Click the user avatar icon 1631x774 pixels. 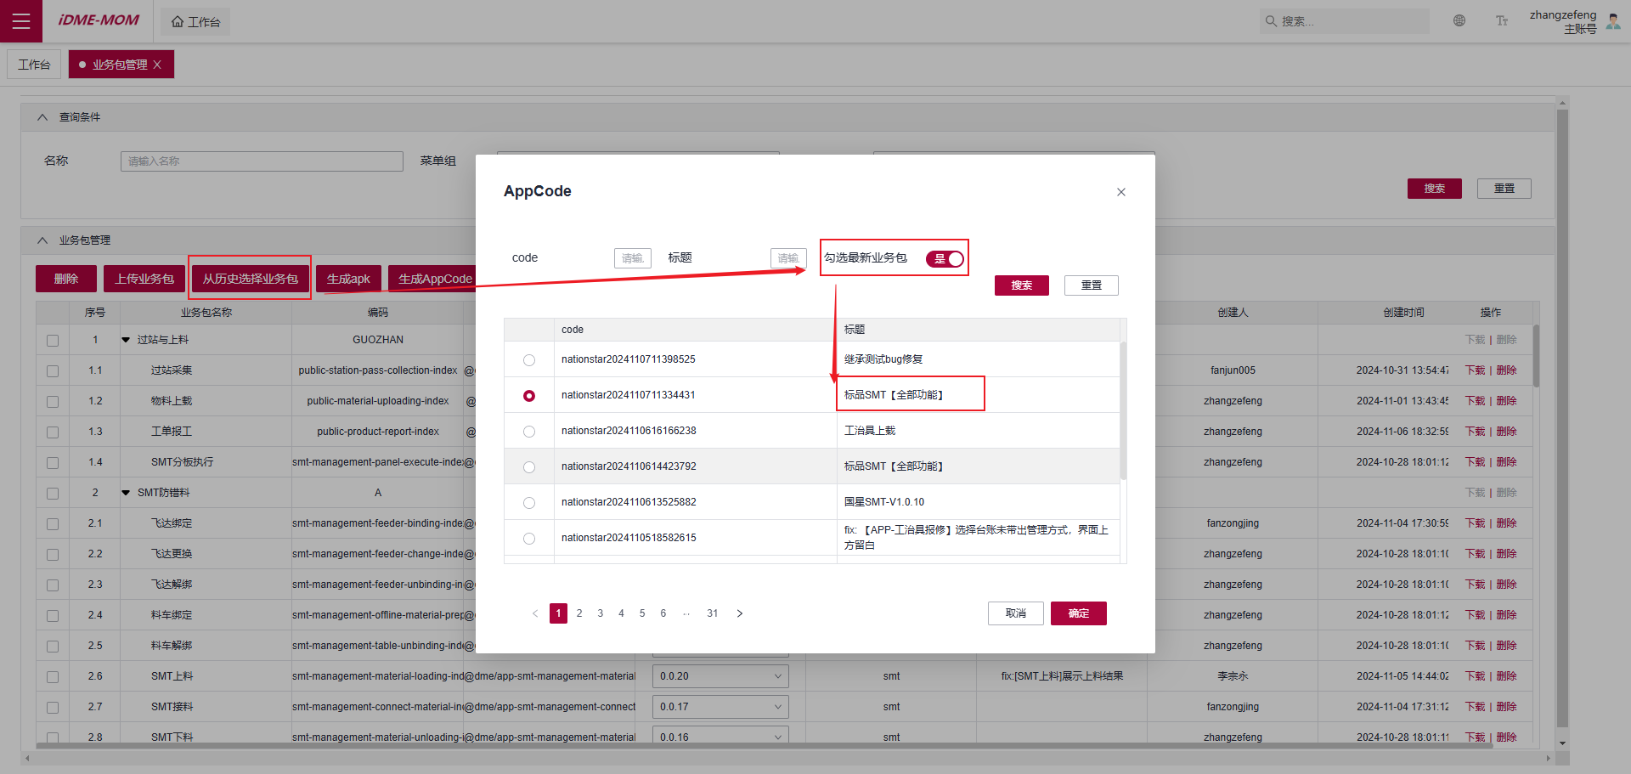tap(1613, 21)
